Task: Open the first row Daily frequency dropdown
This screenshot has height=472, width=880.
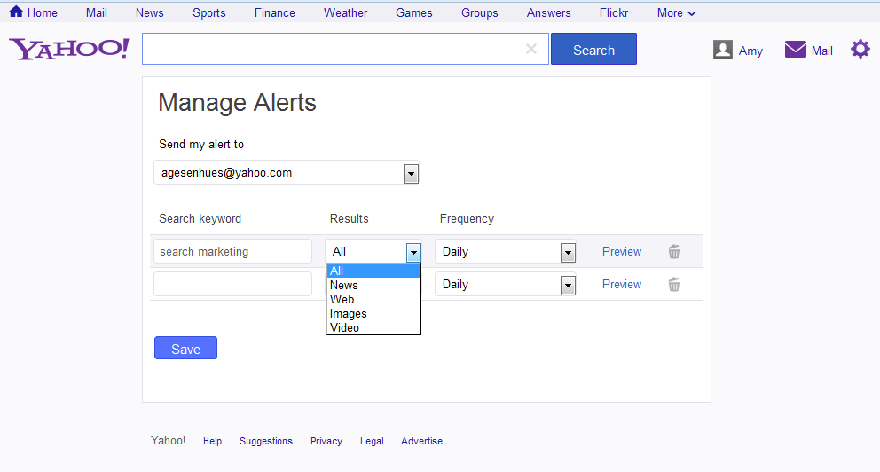Action: pyautogui.click(x=568, y=252)
